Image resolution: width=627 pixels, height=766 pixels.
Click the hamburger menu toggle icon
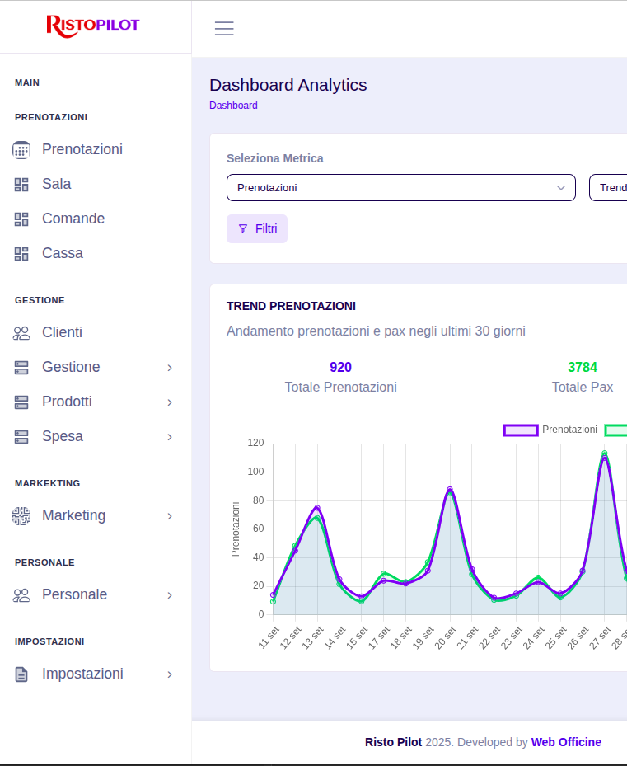pyautogui.click(x=224, y=29)
